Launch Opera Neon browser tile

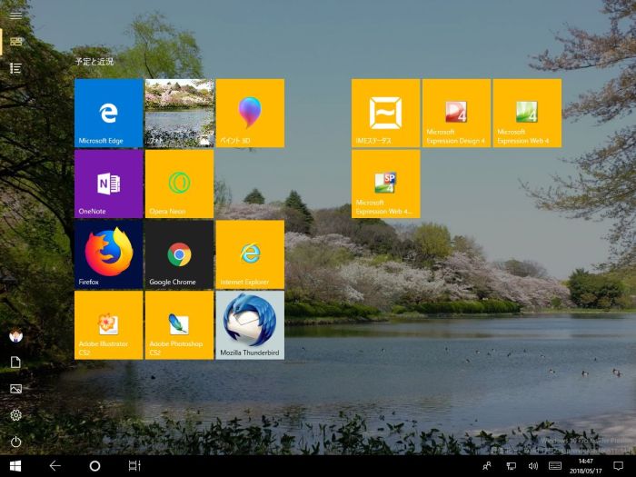[179, 184]
